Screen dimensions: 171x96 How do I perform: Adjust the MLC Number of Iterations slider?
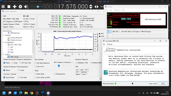click(59, 66)
